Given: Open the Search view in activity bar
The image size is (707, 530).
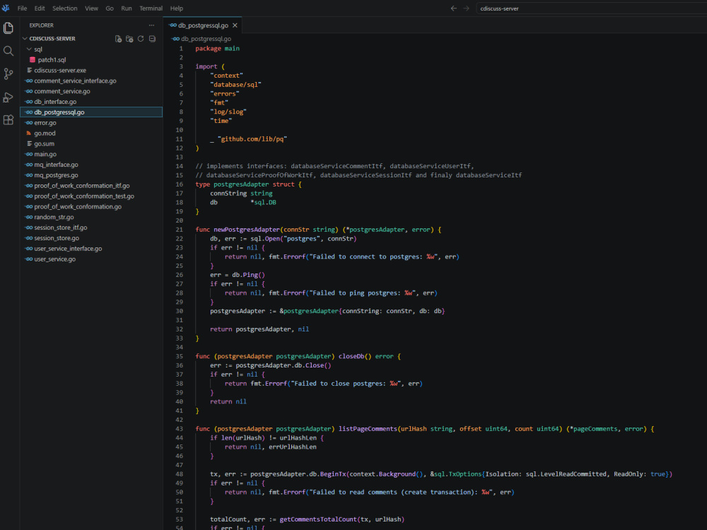Looking at the screenshot, I should point(8,51).
